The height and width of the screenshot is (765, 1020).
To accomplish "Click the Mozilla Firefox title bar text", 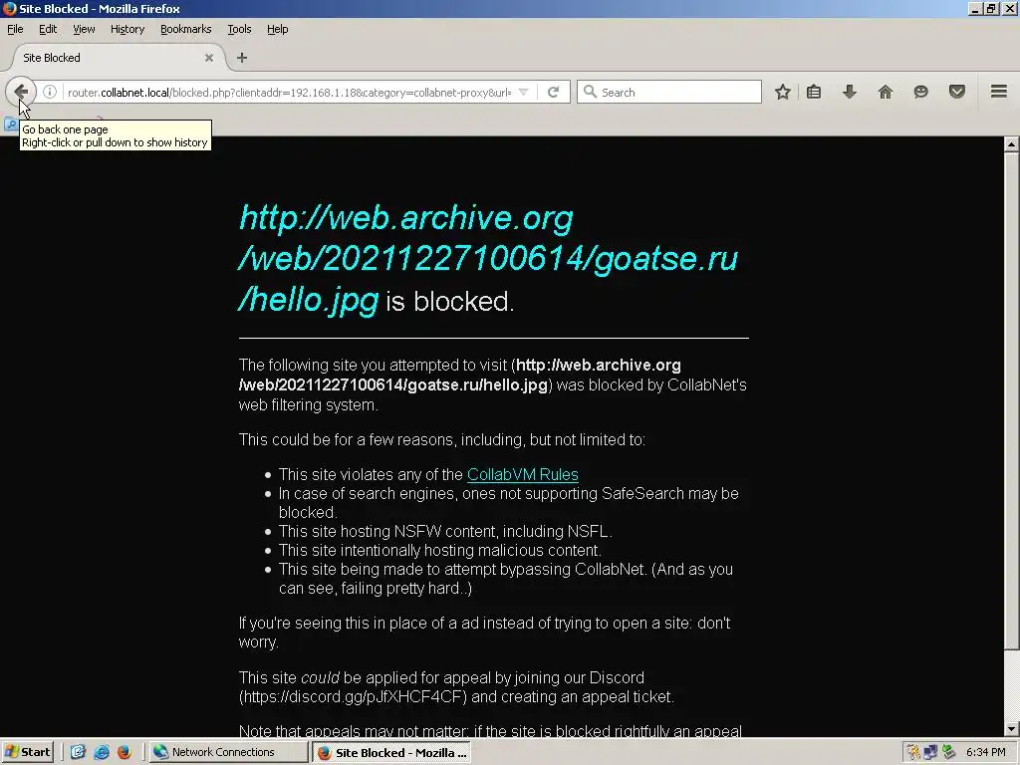I will pyautogui.click(x=100, y=8).
